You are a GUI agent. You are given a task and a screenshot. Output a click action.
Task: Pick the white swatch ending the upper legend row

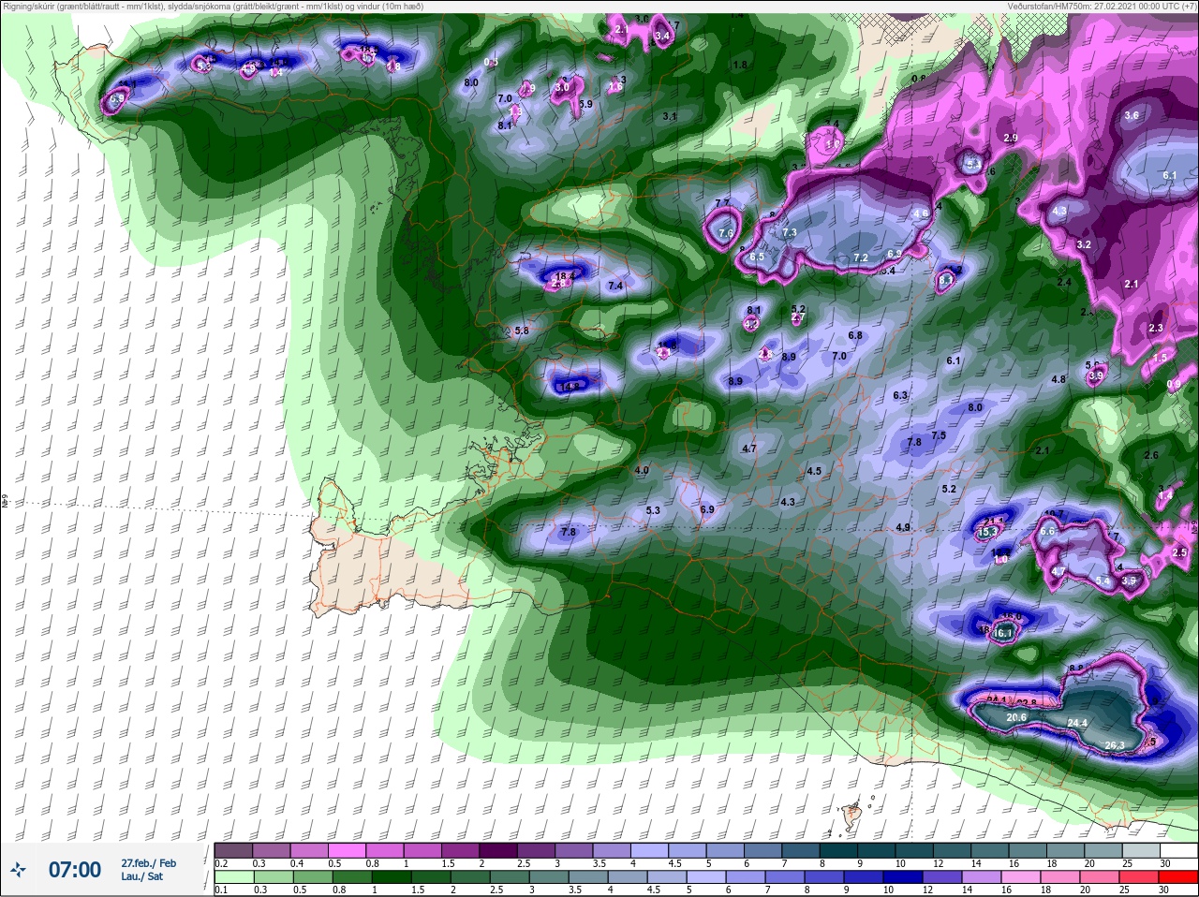click(x=1179, y=850)
